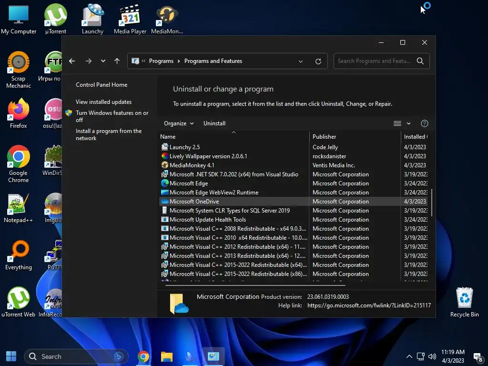Click the vertical scrollbar of the list
488x366 pixels.
[x=431, y=202]
